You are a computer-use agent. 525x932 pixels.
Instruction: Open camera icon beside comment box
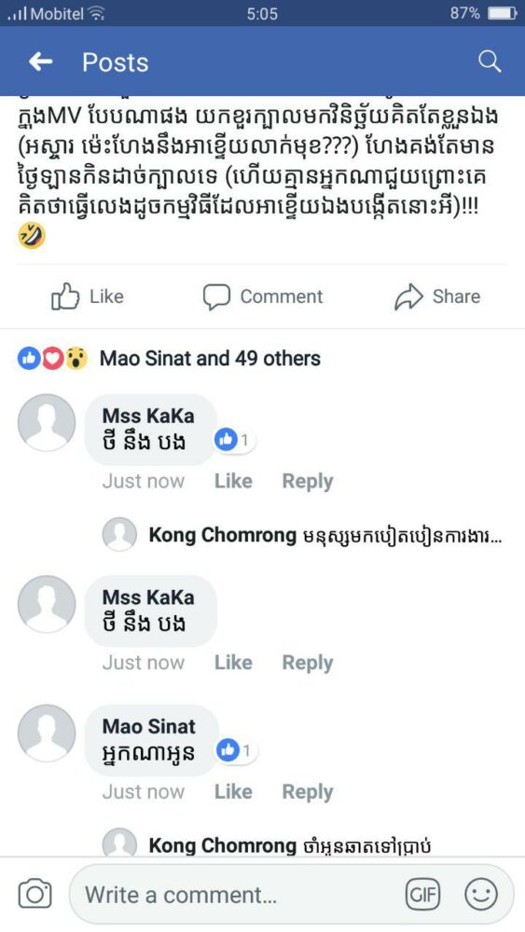35,895
